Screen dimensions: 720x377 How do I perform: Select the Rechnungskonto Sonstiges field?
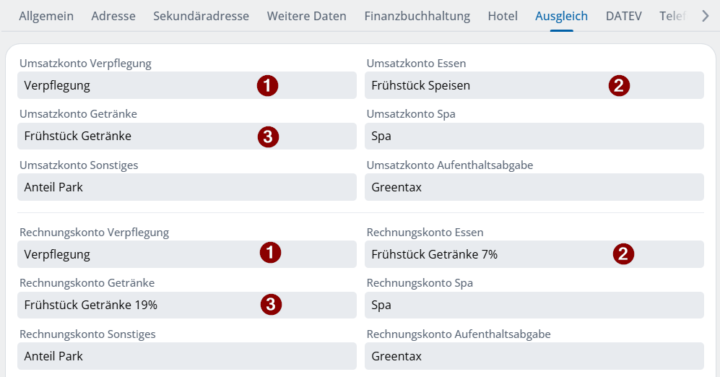[x=186, y=356]
